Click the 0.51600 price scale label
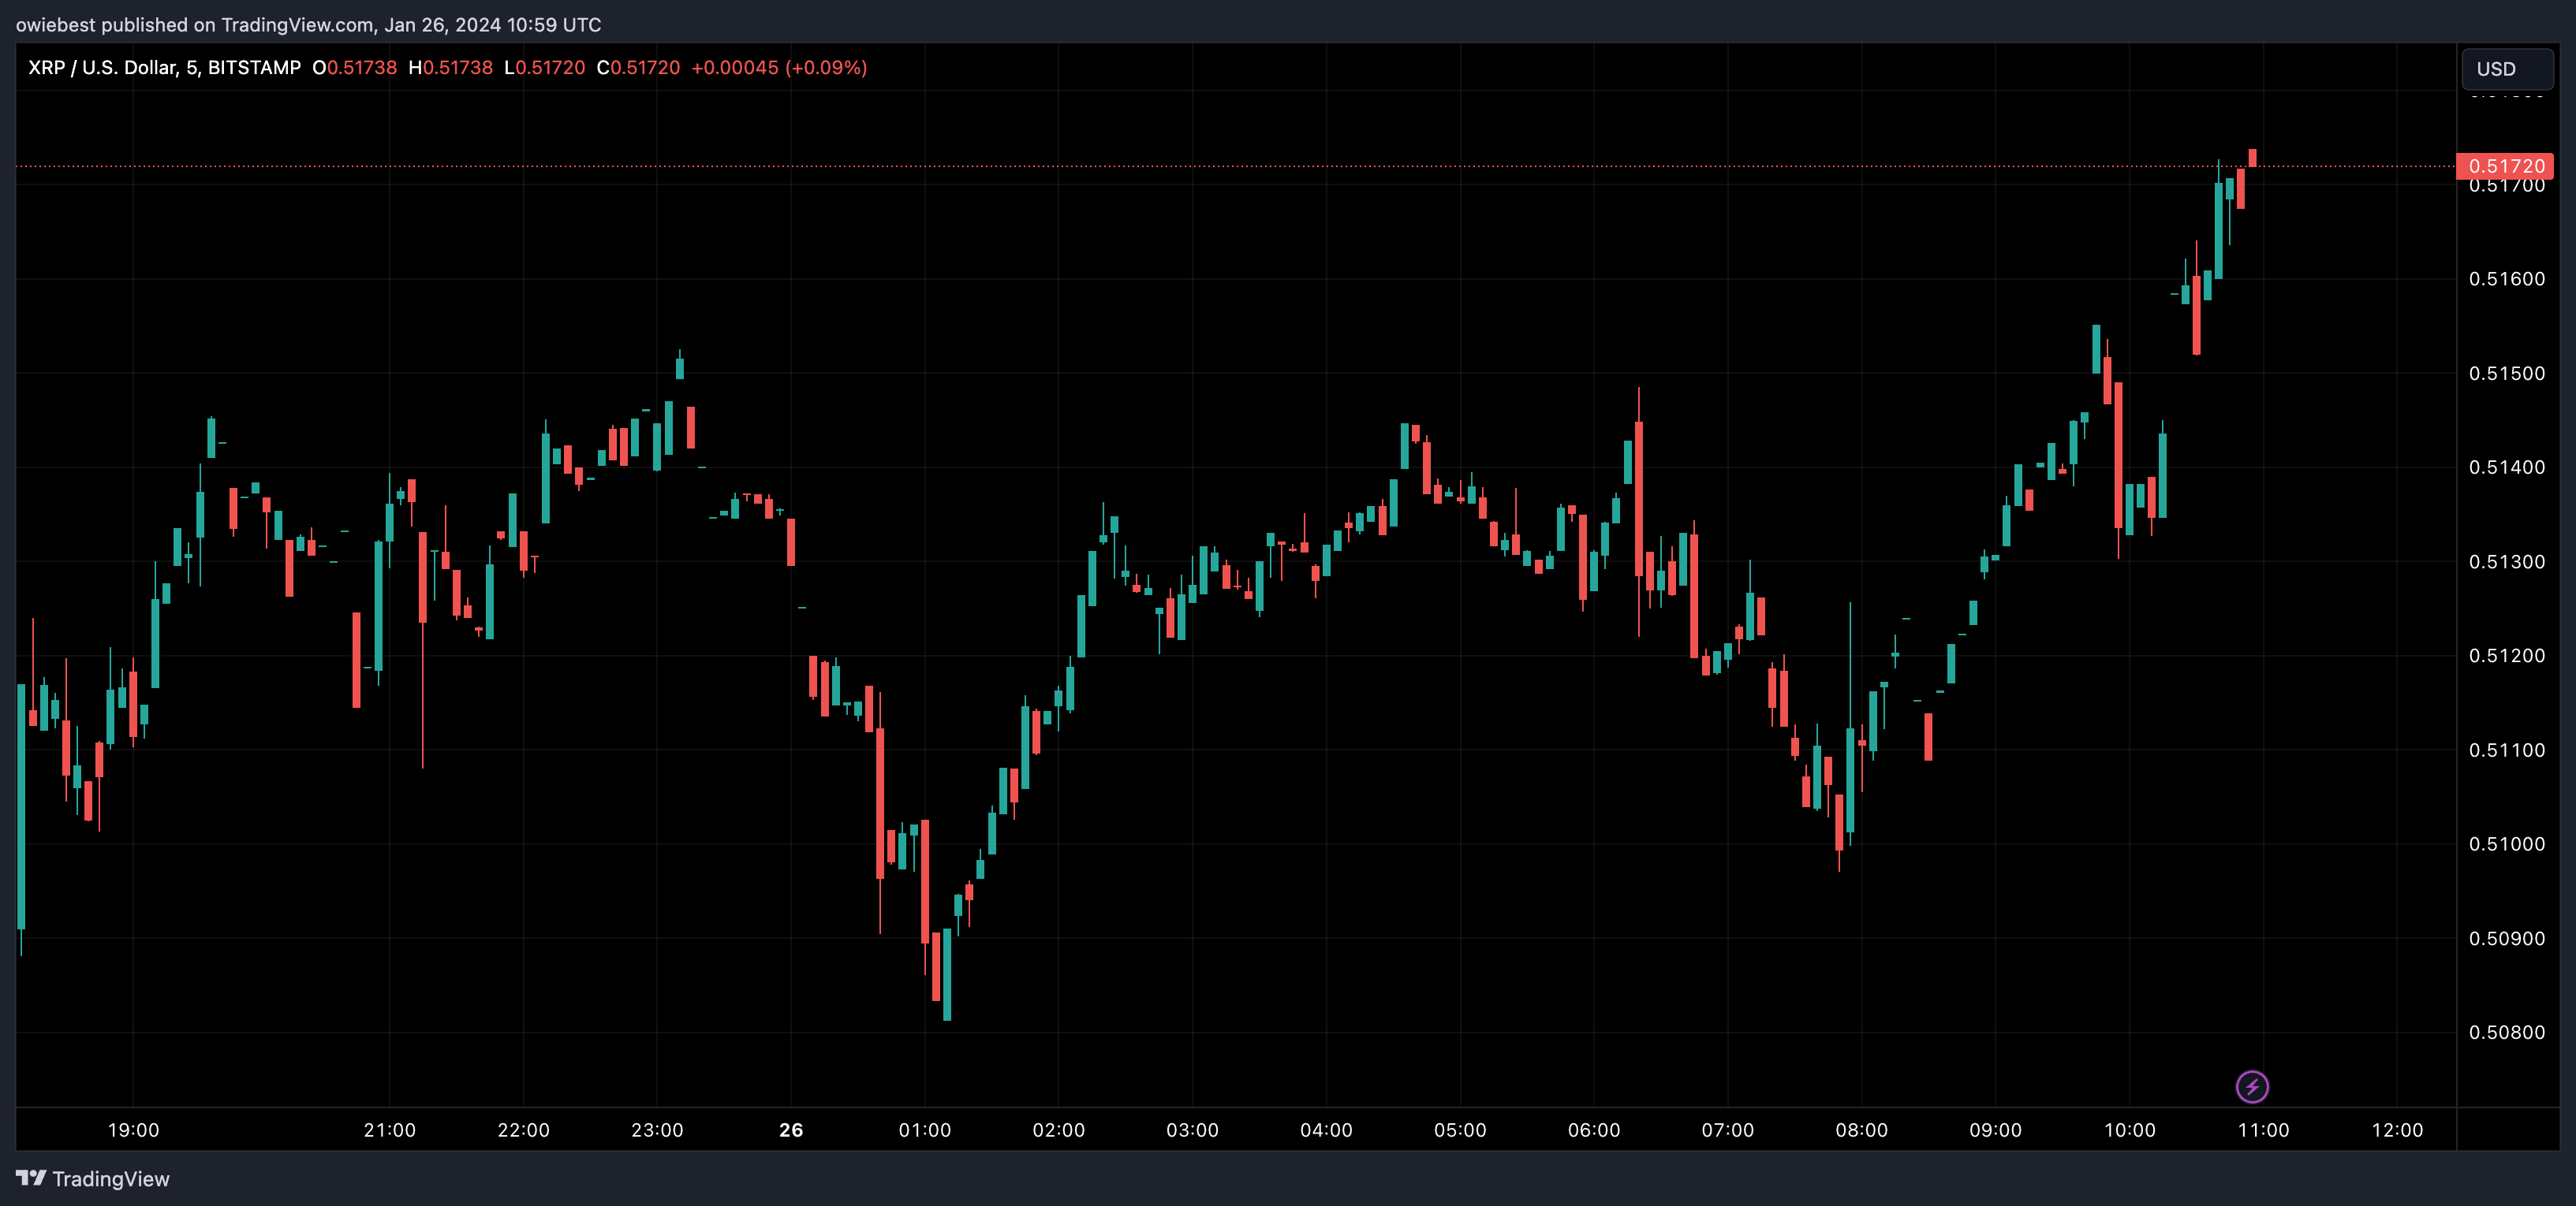The height and width of the screenshot is (1206, 2576). coord(2506,279)
